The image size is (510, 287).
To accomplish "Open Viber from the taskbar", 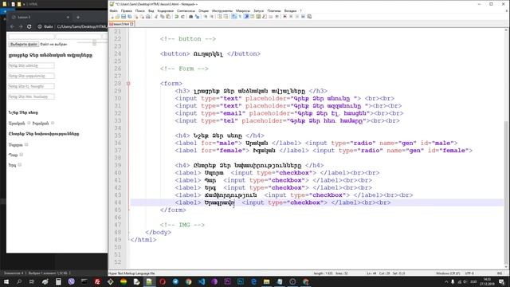I will 71,281.
